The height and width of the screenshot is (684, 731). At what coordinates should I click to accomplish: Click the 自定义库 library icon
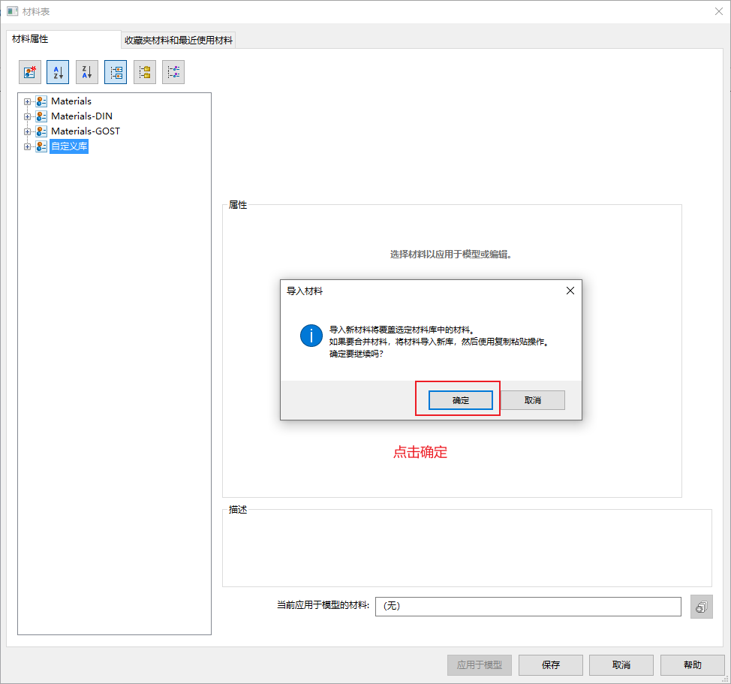(41, 146)
